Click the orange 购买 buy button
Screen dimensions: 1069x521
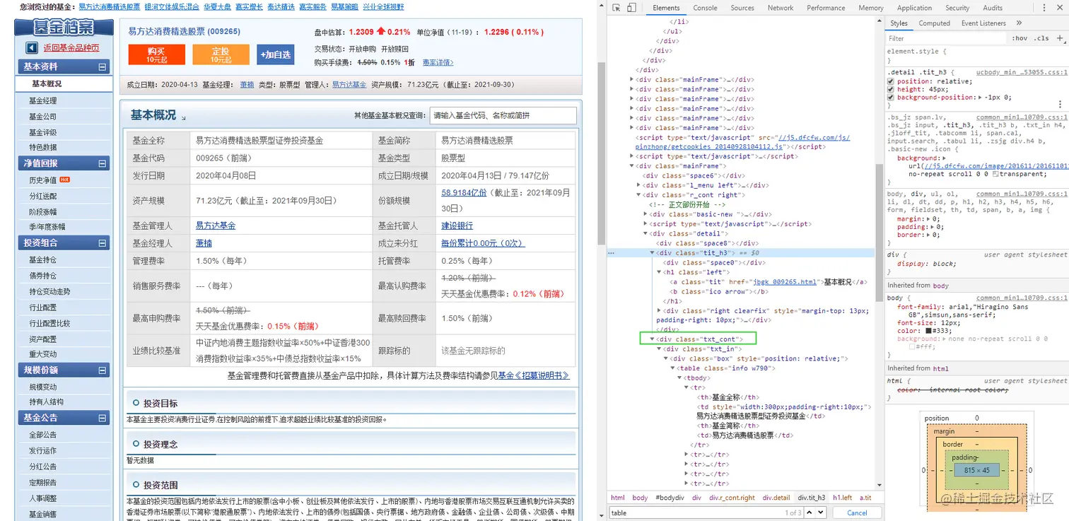pos(156,54)
